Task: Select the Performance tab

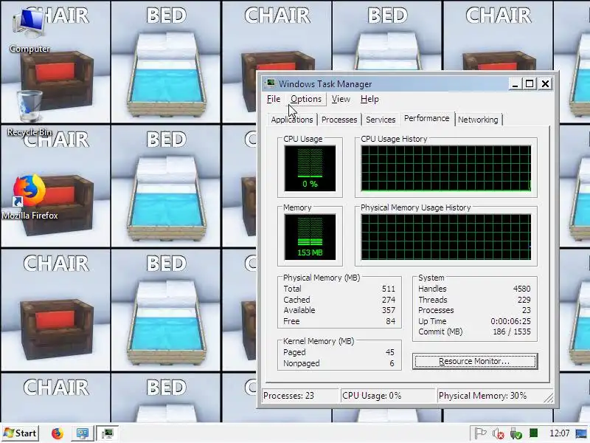Action: click(x=427, y=118)
